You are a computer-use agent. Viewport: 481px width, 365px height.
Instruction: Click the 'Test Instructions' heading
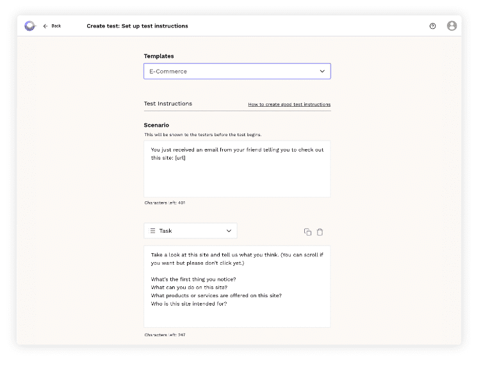pos(168,104)
